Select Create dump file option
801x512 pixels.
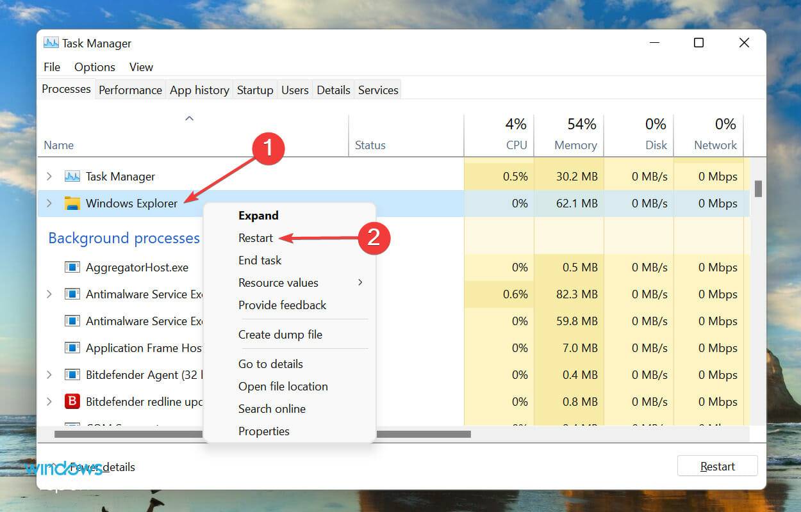pyautogui.click(x=281, y=334)
